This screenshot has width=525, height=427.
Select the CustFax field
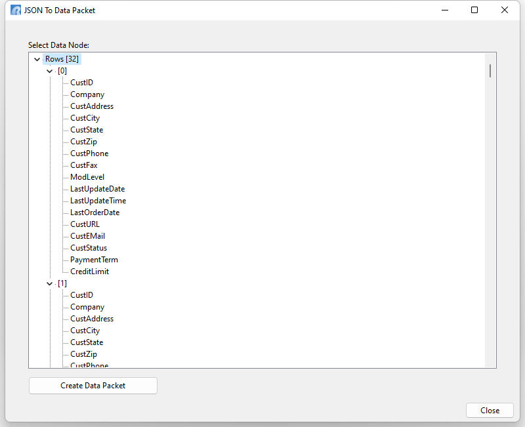point(84,165)
